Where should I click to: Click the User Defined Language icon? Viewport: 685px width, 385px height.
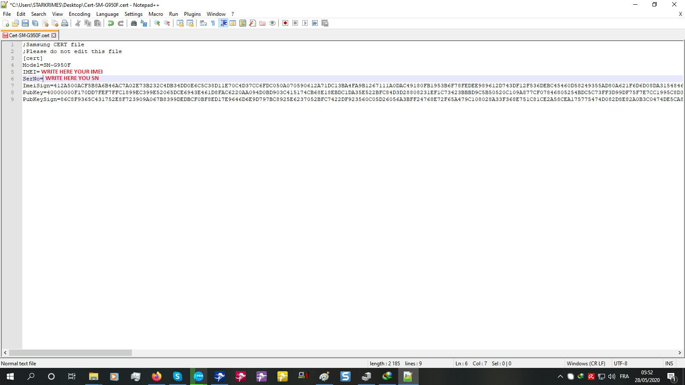pyautogui.click(x=233, y=23)
